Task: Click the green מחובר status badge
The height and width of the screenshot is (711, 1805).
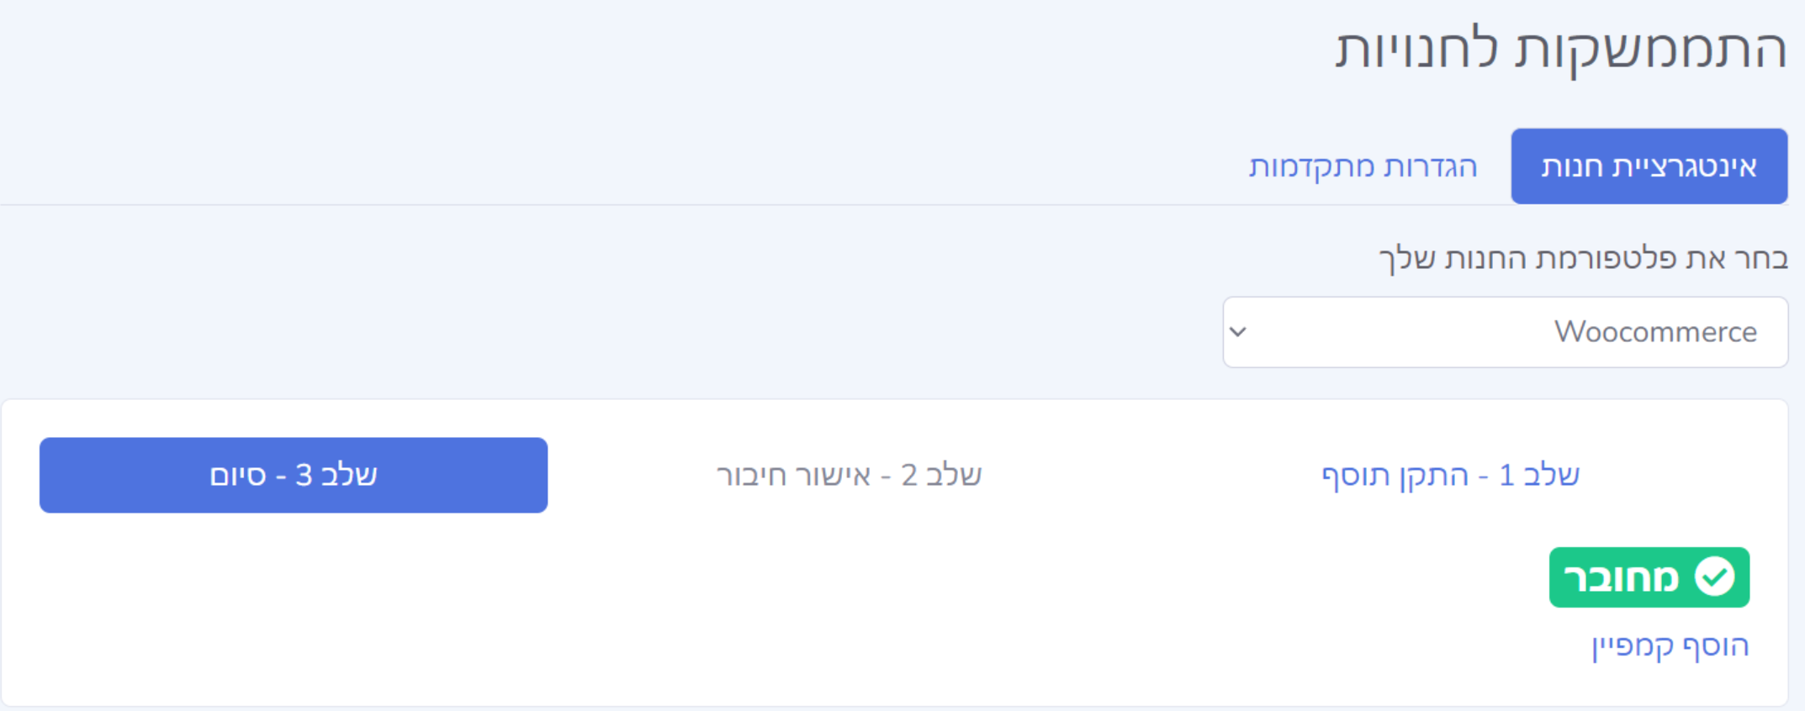Action: coord(1649,577)
